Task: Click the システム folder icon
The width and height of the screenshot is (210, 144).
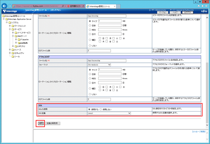Action: [10, 22]
